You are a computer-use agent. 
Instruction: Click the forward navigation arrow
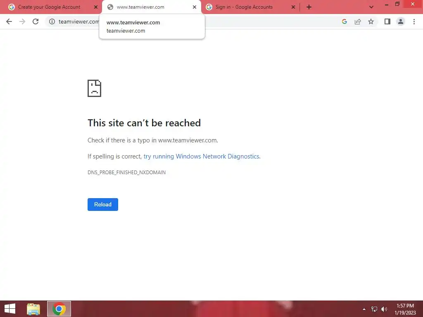pos(22,21)
